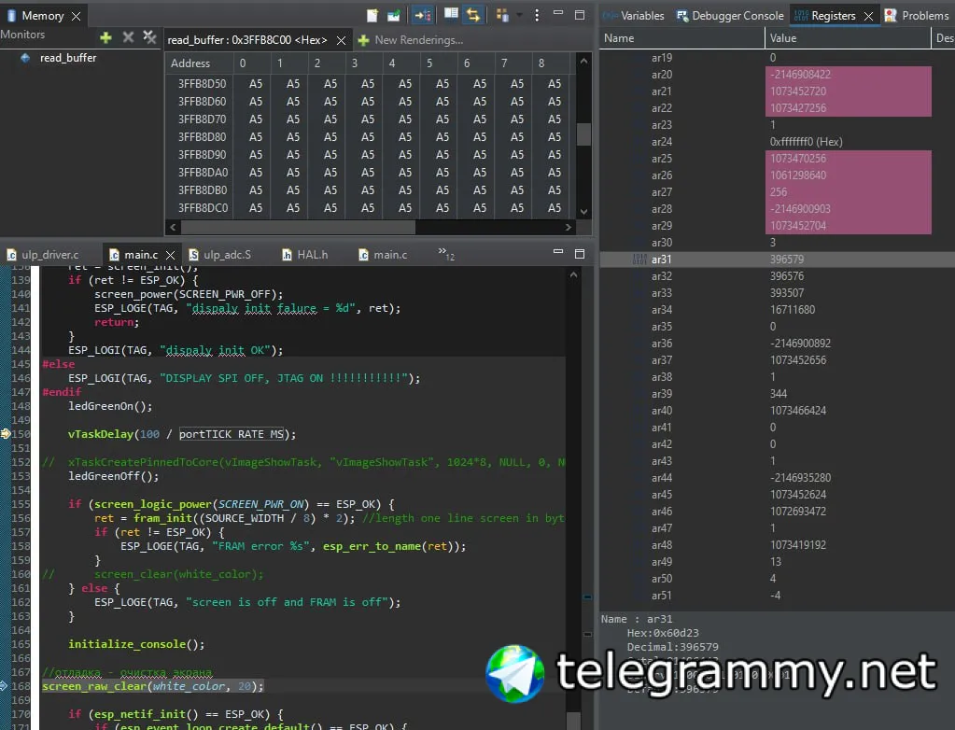
Task: Click the memory table horizontal scrollbar
Action: (x=299, y=227)
